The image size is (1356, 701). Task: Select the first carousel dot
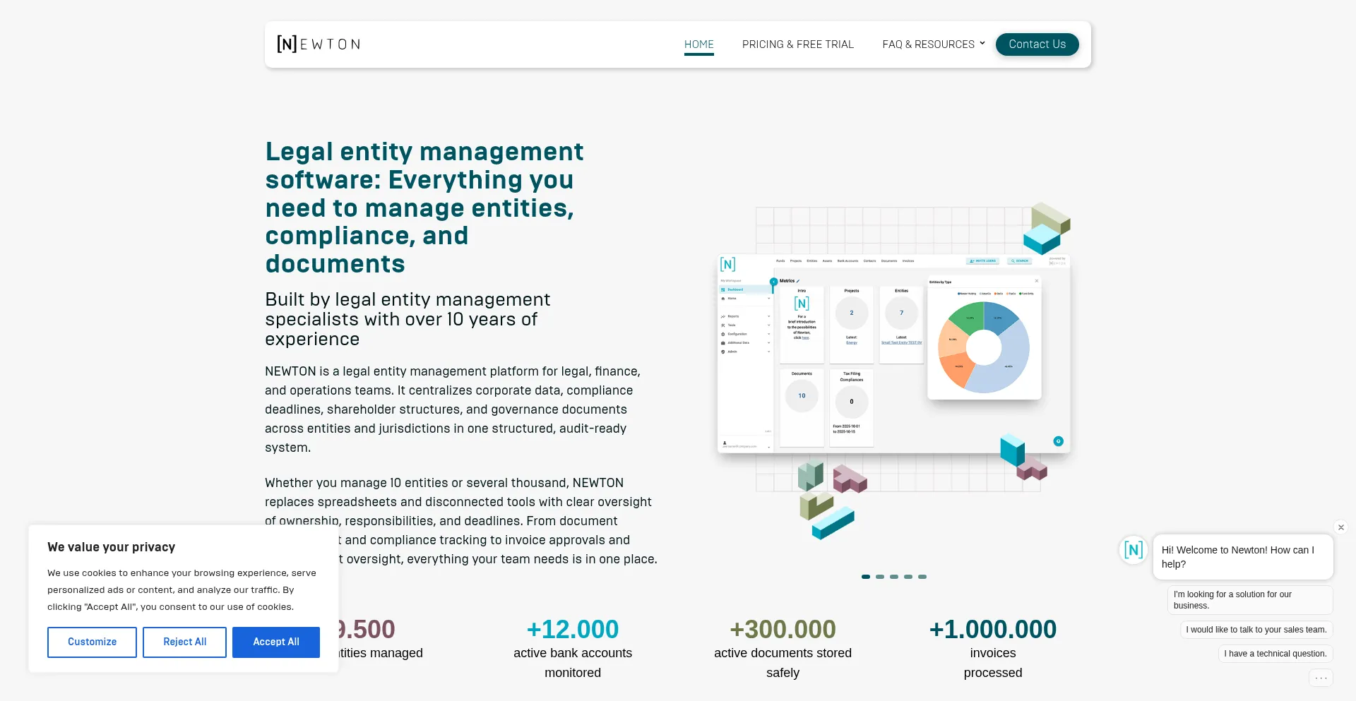tap(866, 577)
